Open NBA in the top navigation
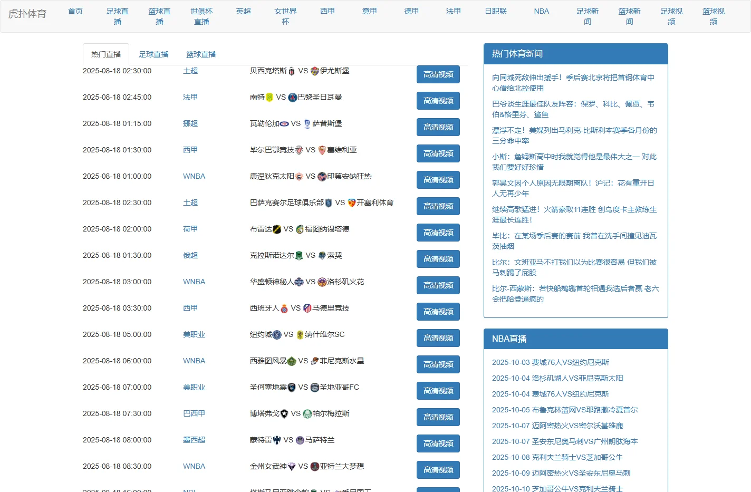Image resolution: width=751 pixels, height=492 pixels. coord(542,11)
